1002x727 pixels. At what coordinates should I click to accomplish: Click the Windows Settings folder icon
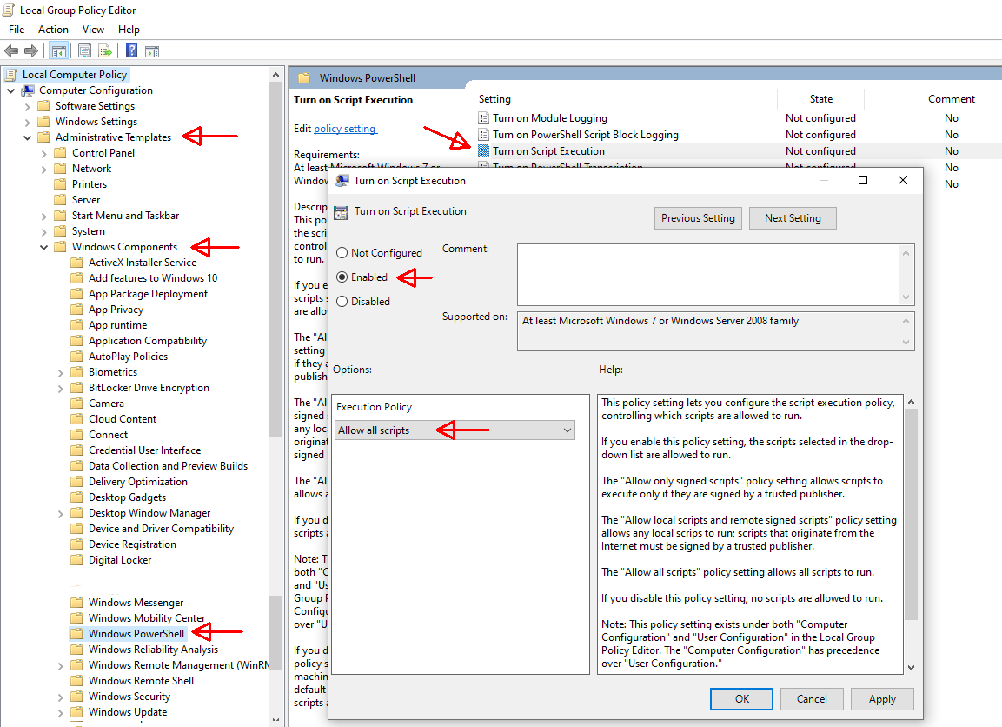click(44, 122)
